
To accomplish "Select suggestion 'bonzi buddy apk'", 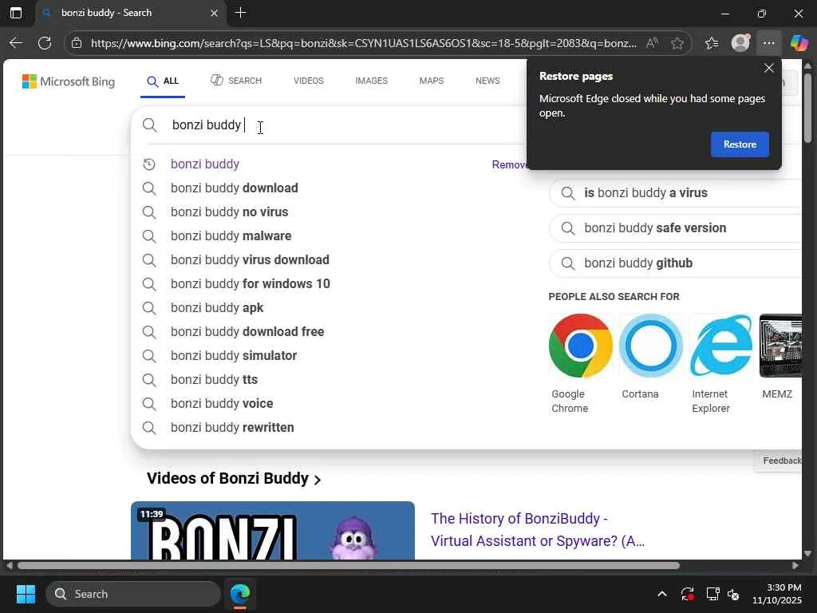I will 217,308.
